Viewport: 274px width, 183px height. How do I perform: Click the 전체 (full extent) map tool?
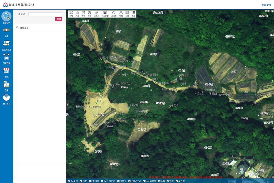pyautogui.click(x=71, y=14)
